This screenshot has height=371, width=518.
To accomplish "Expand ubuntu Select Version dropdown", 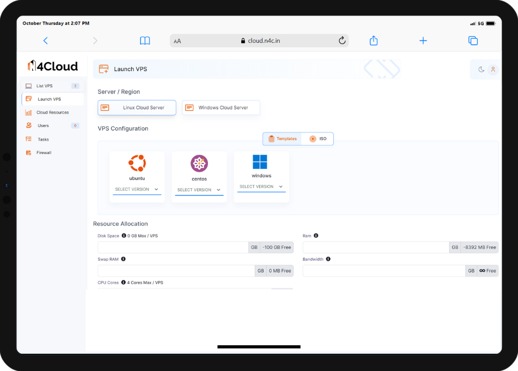I will [x=137, y=189].
